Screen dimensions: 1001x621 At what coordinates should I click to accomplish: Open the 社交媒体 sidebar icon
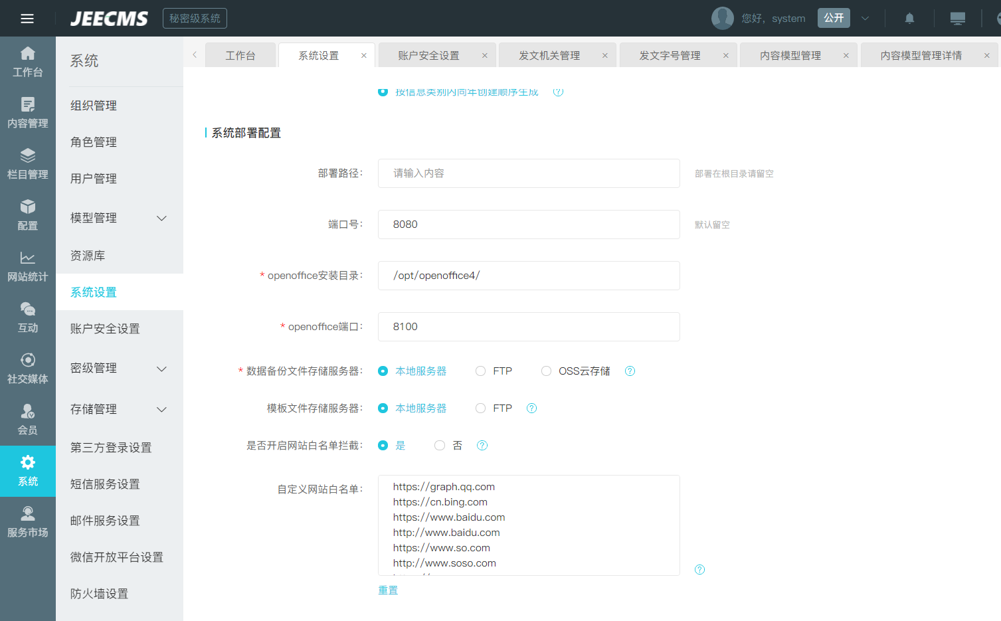[x=28, y=369]
